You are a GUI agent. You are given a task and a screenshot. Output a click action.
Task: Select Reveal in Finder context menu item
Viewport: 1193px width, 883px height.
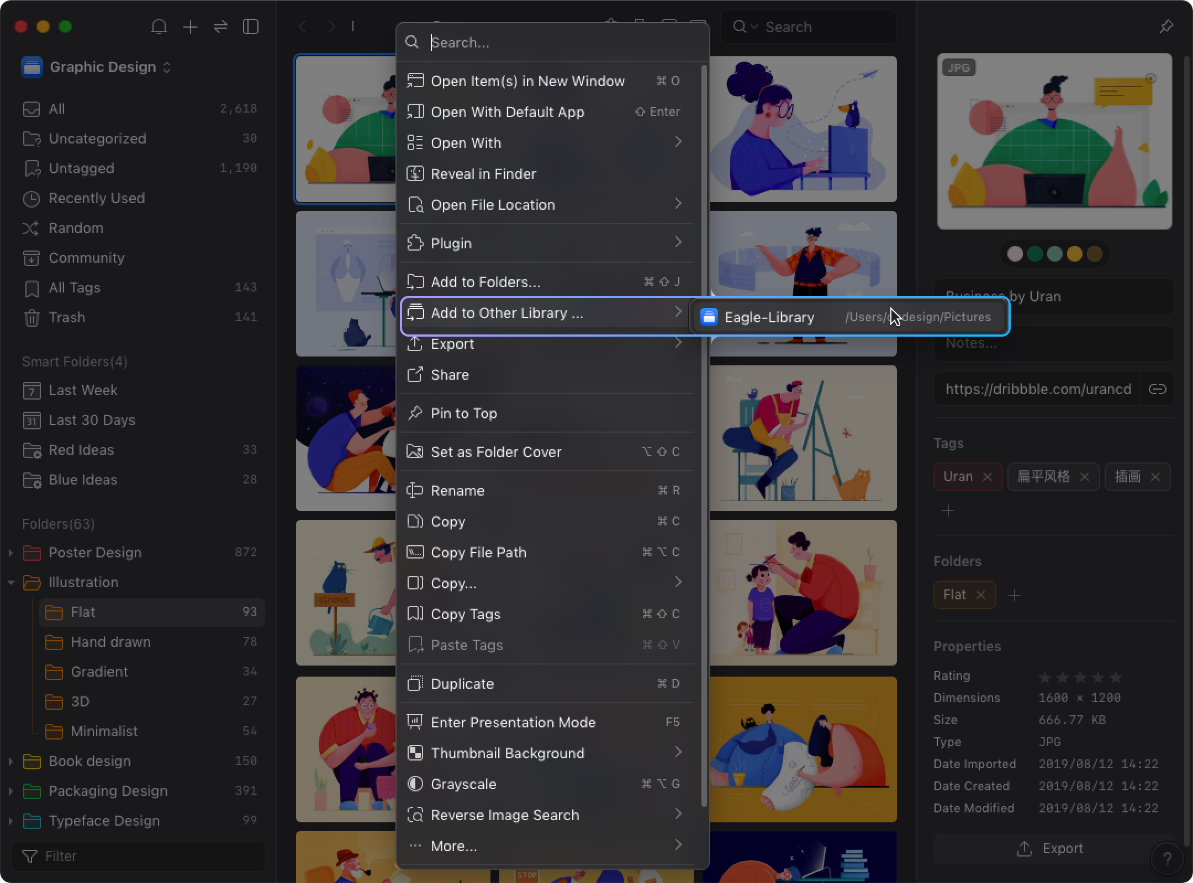click(484, 173)
